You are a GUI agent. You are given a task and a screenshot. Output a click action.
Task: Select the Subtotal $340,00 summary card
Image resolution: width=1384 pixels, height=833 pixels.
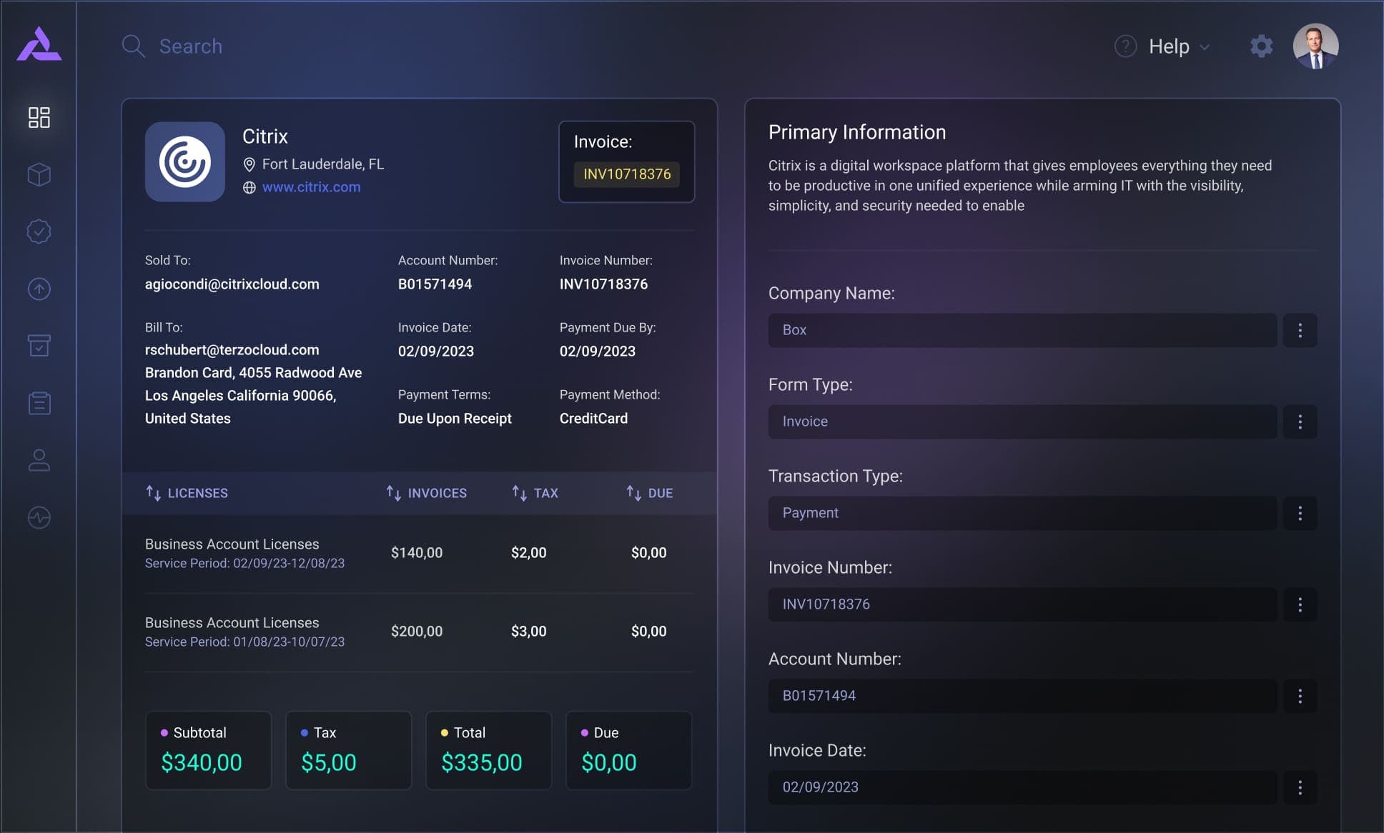click(208, 750)
